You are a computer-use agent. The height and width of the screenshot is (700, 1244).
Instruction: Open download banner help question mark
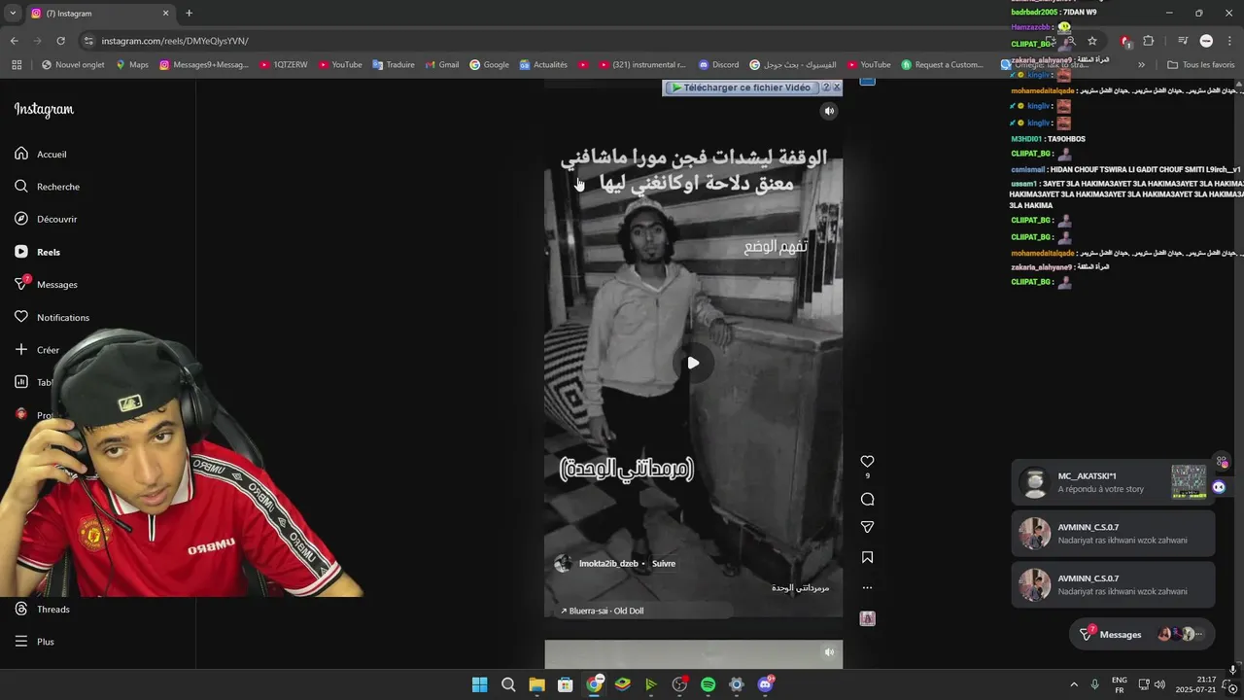click(826, 87)
